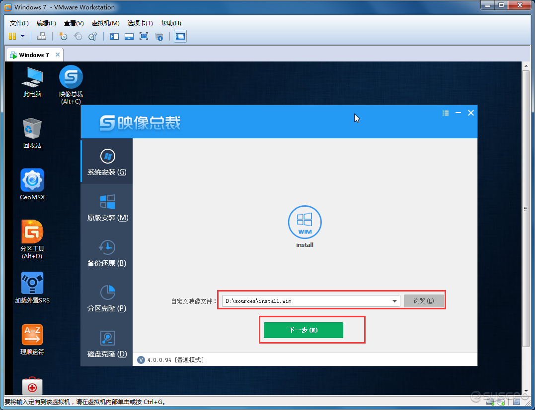Screen dimensions: 535x410
Task: Close the Windows 7 tab
Action: coord(57,55)
